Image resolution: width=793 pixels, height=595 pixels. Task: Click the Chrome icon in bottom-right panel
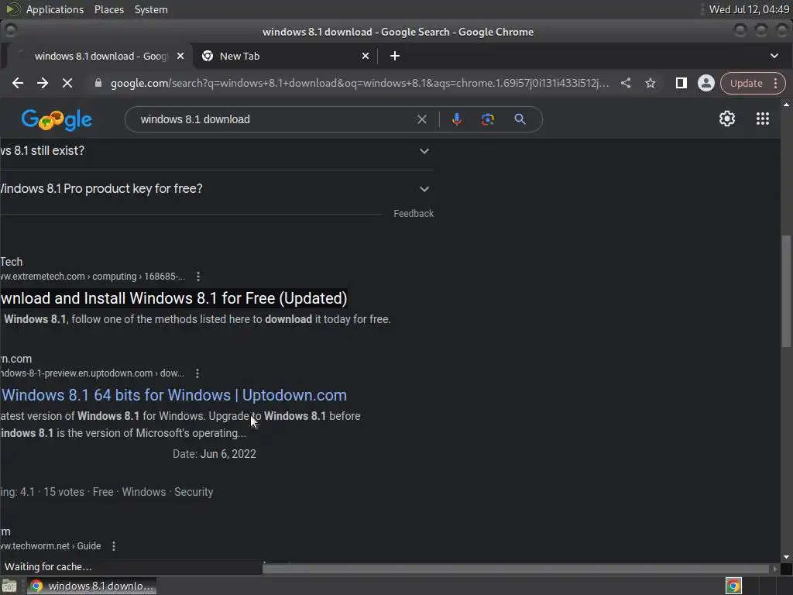(x=733, y=586)
